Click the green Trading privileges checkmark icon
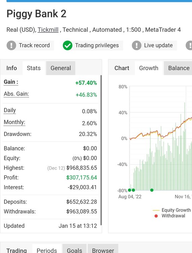192x253 pixels. (x=68, y=45)
